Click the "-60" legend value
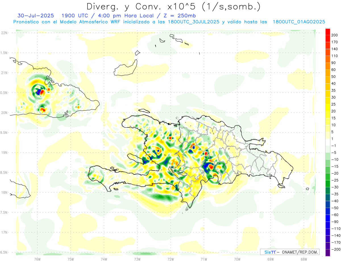 click(x=334, y=215)
